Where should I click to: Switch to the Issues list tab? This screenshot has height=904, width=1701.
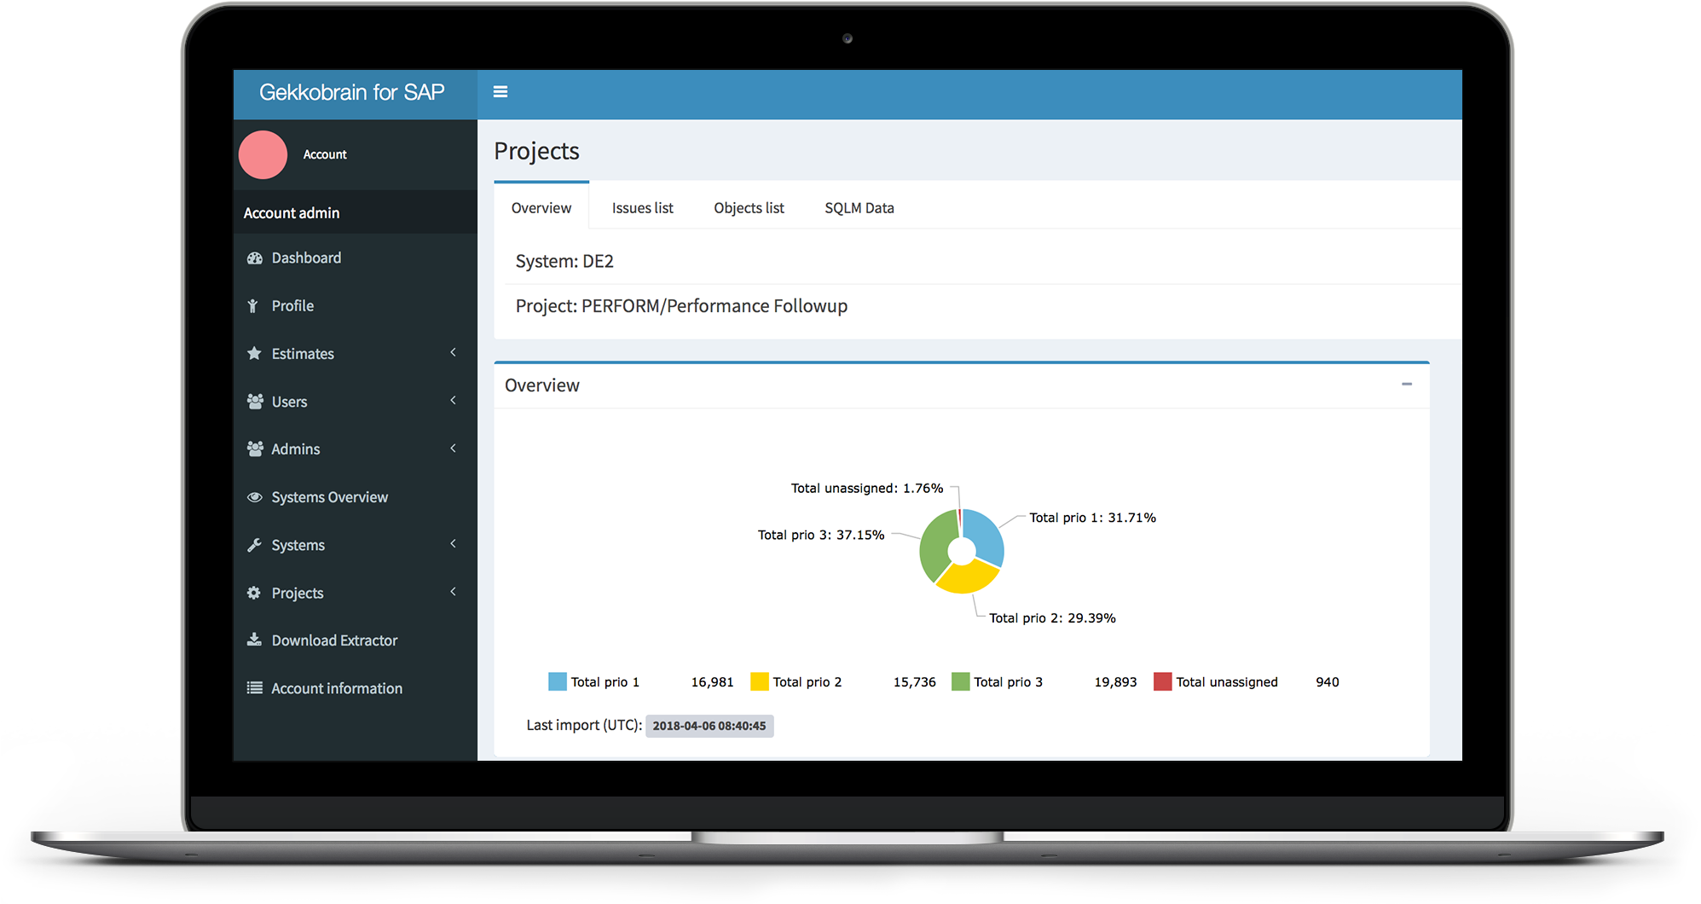(642, 207)
